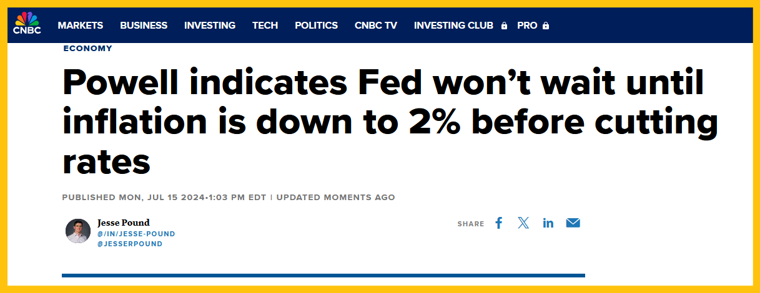Click the Investing Club lock icon
760x293 pixels.
505,26
